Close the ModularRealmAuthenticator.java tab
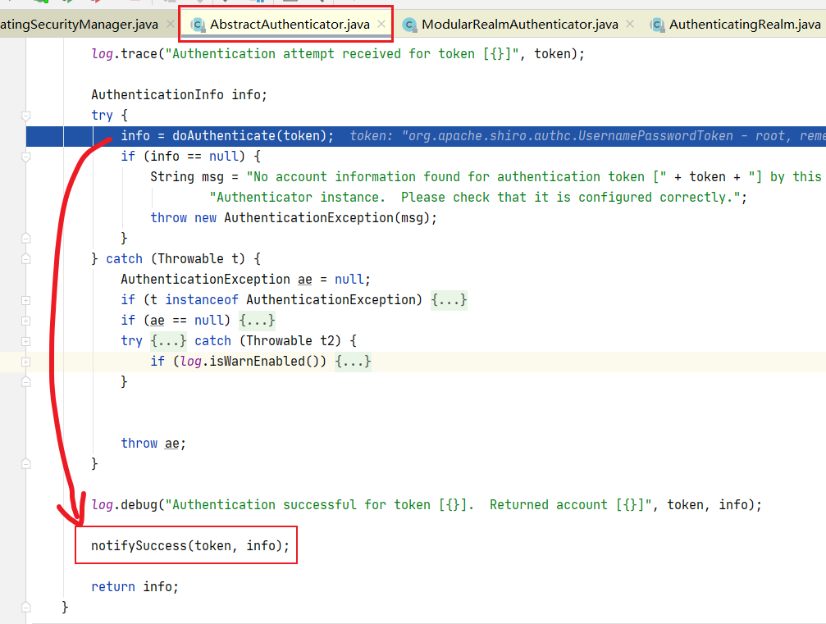This screenshot has height=624, width=826. [629, 24]
